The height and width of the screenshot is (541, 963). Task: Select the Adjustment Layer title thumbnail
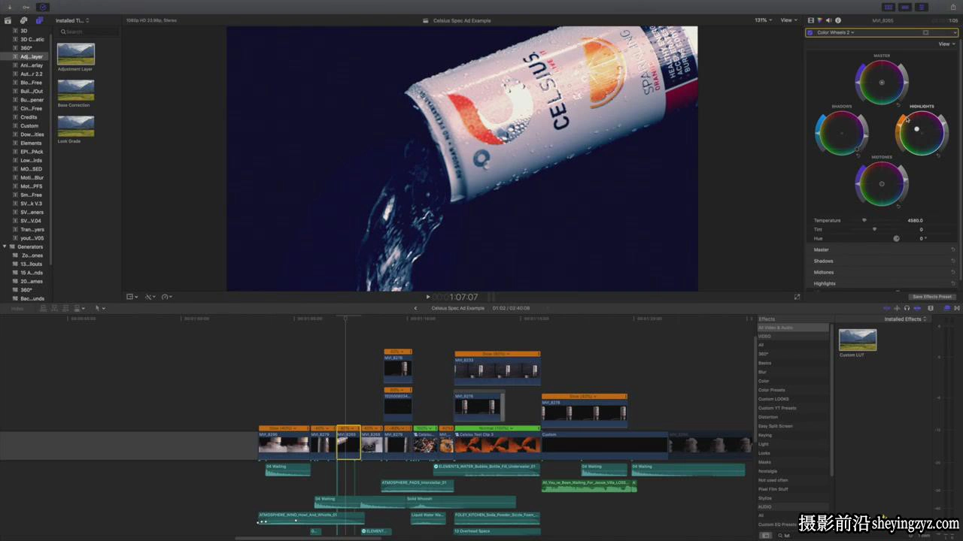coord(76,54)
